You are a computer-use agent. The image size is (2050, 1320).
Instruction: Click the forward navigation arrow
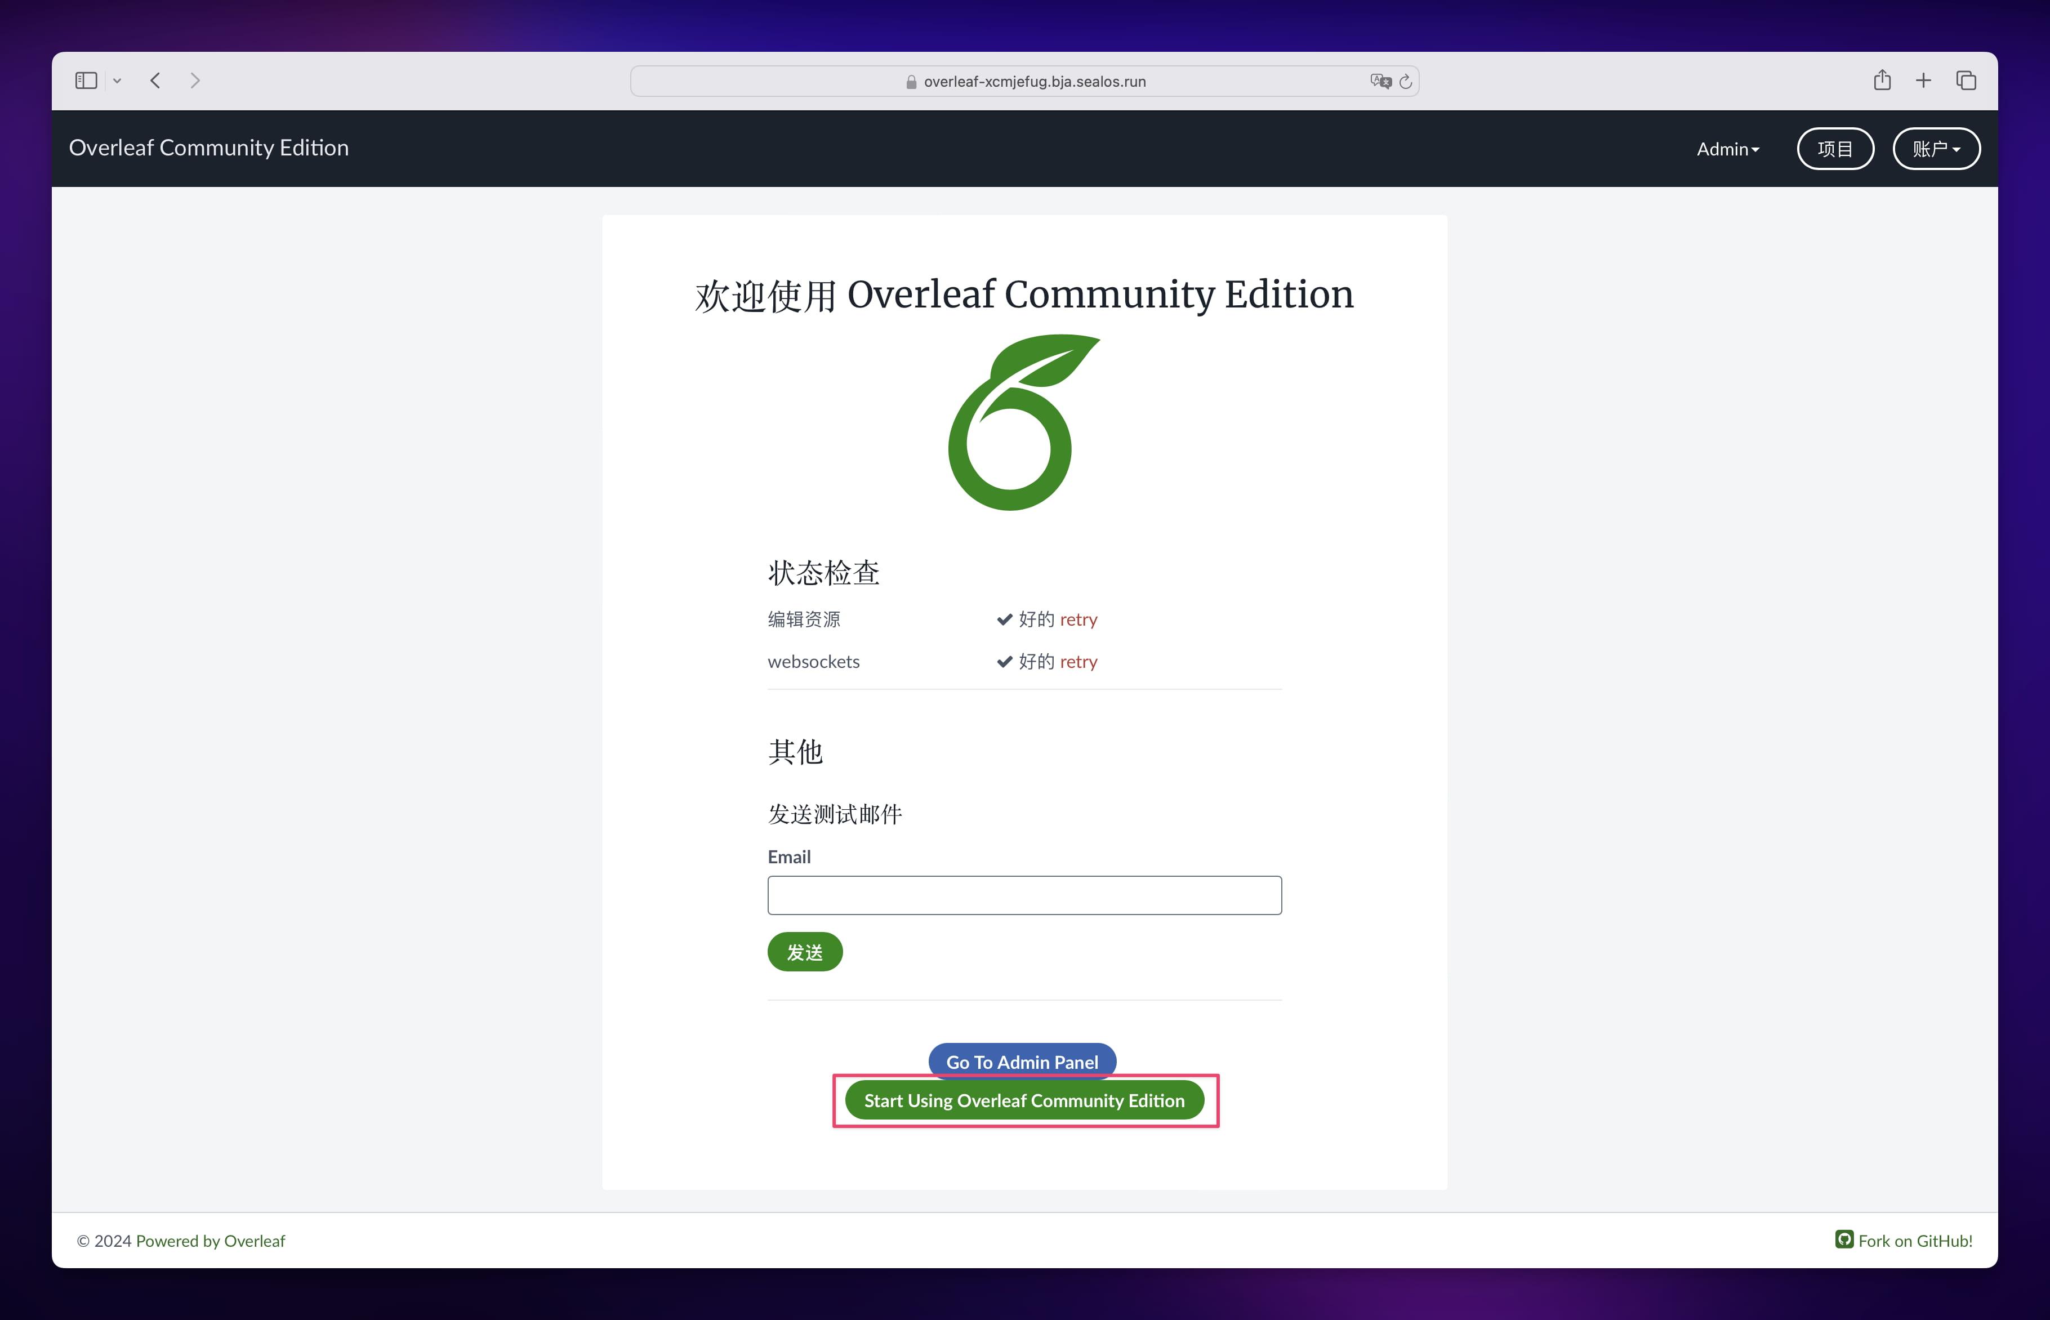(195, 80)
